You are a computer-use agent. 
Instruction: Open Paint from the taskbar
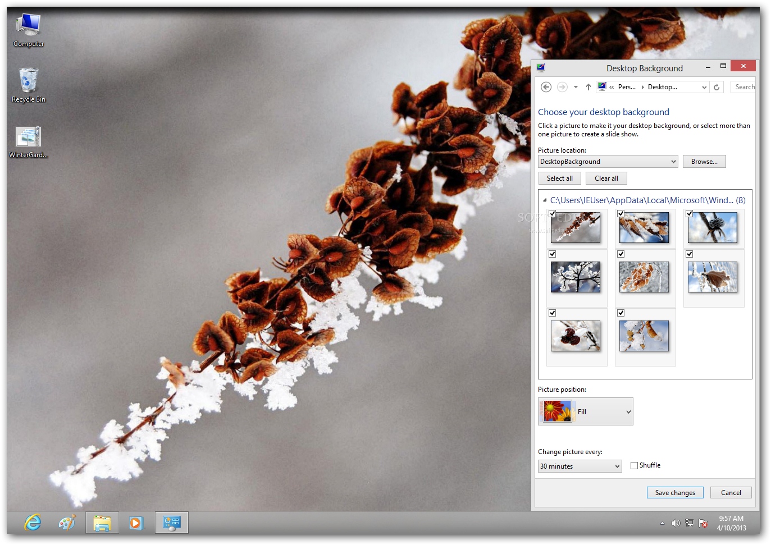click(67, 523)
